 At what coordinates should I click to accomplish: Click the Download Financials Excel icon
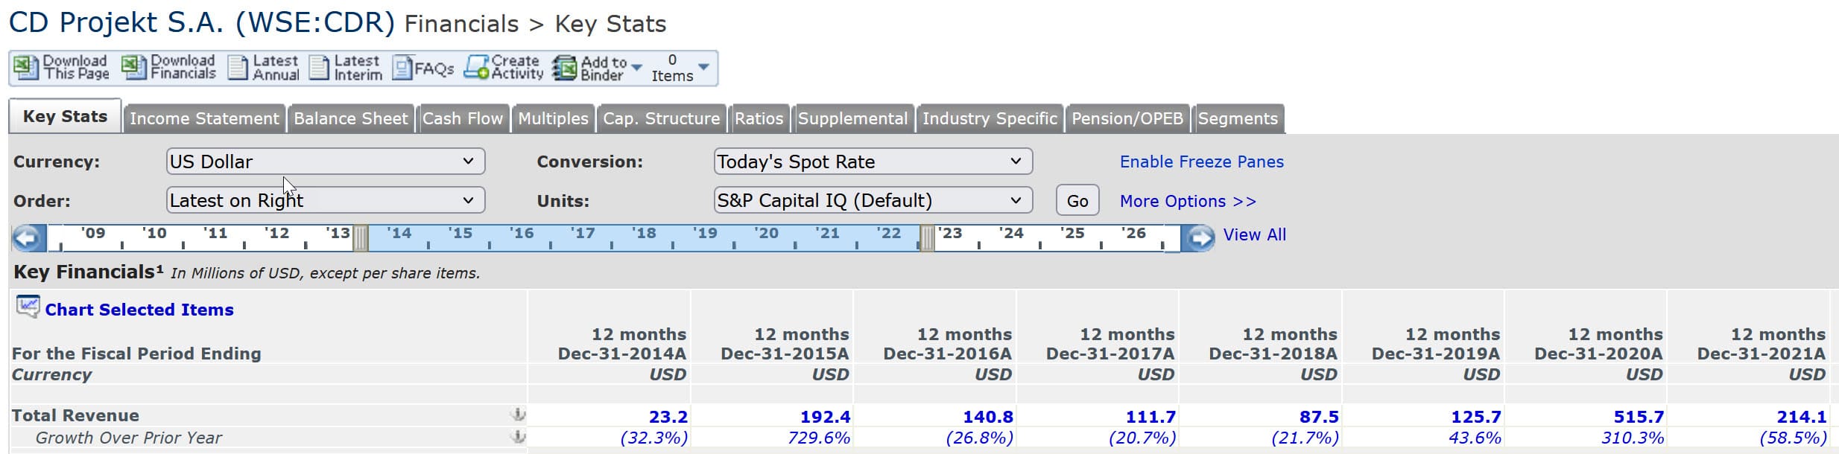[133, 68]
